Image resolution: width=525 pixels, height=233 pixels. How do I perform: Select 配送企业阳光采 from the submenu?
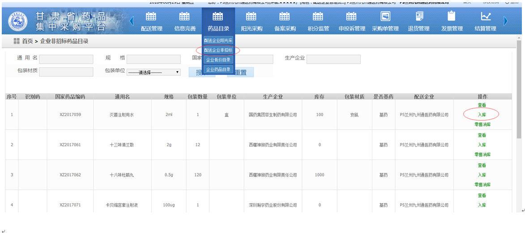(218, 40)
